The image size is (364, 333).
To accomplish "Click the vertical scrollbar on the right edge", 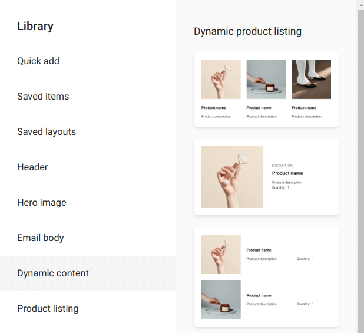I will 360,172.
